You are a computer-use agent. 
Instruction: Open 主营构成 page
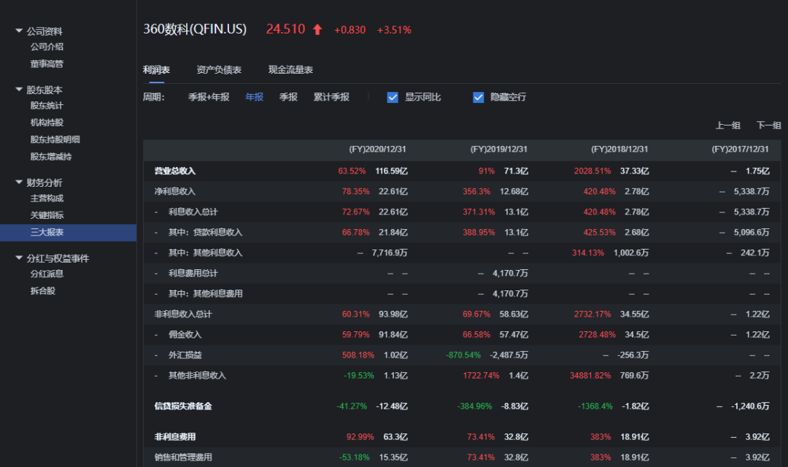[x=47, y=198]
